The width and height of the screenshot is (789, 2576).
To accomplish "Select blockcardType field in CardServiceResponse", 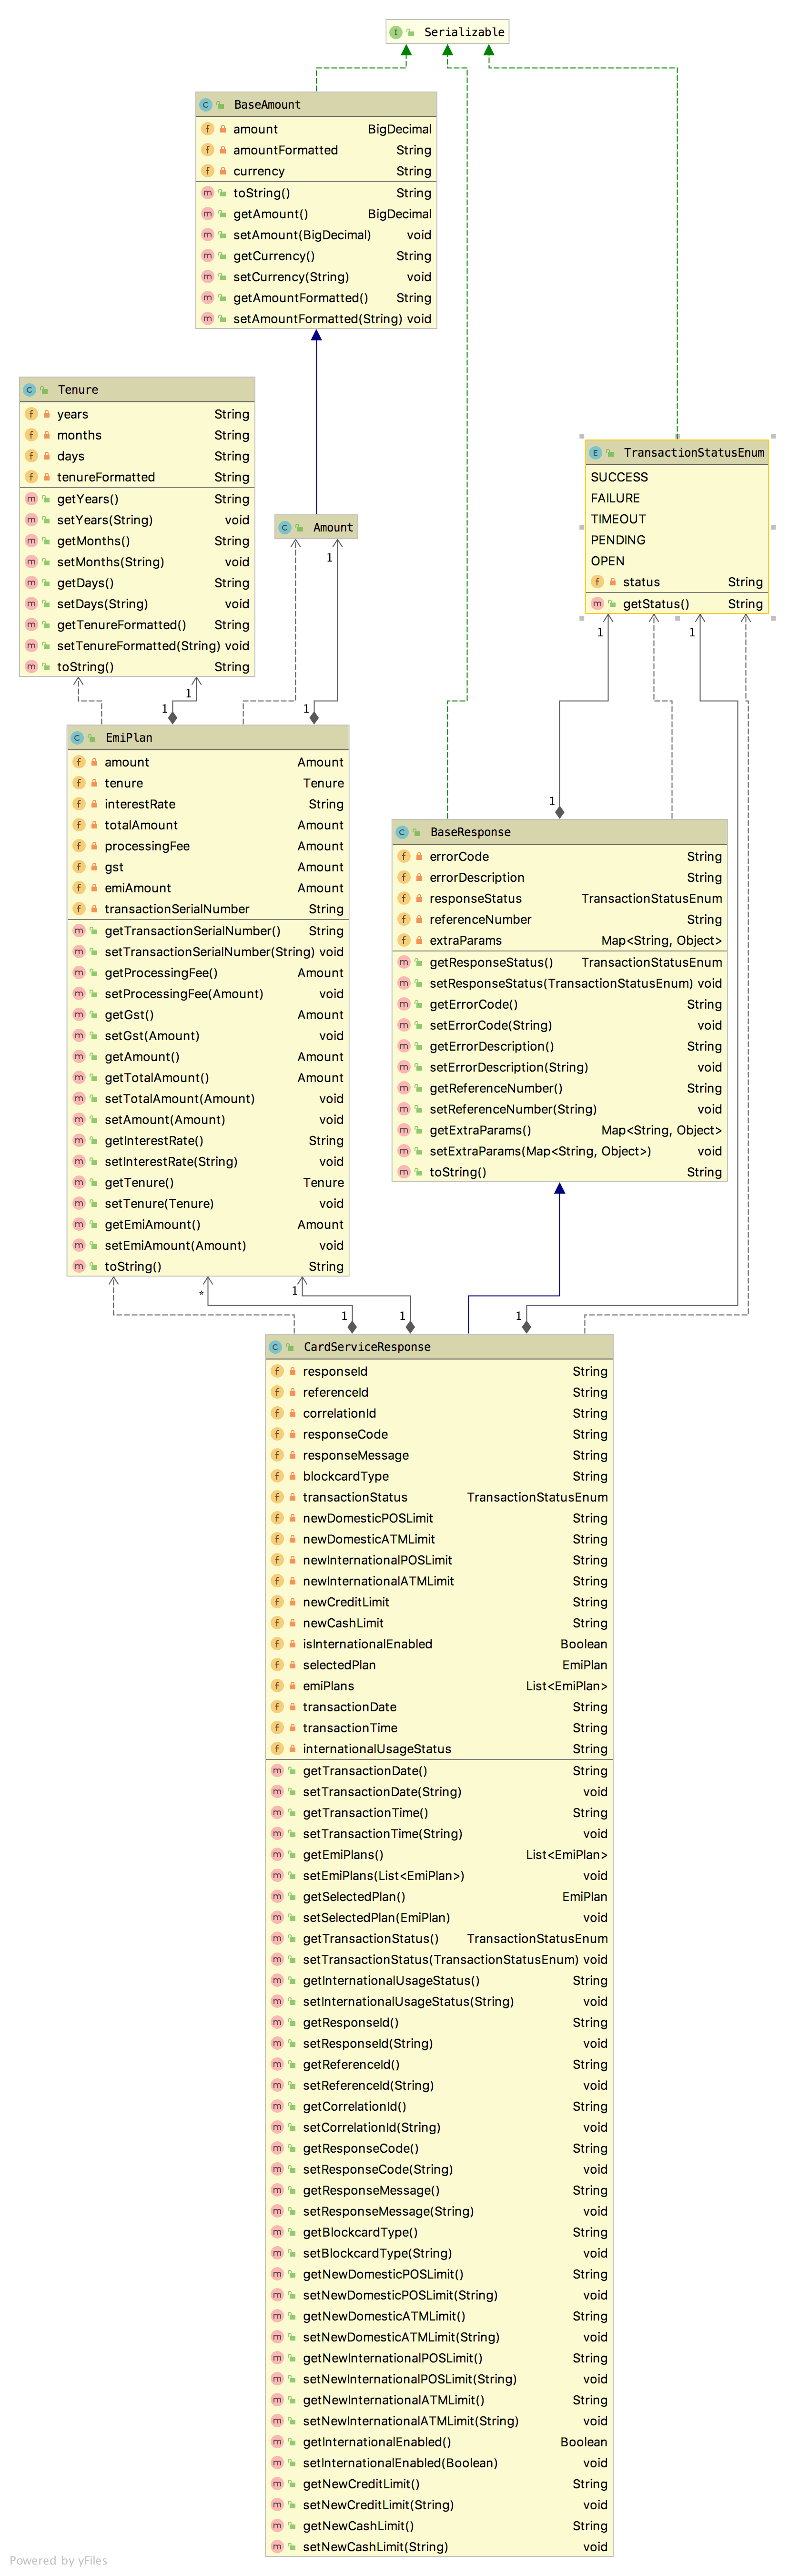I will pyautogui.click(x=439, y=1477).
